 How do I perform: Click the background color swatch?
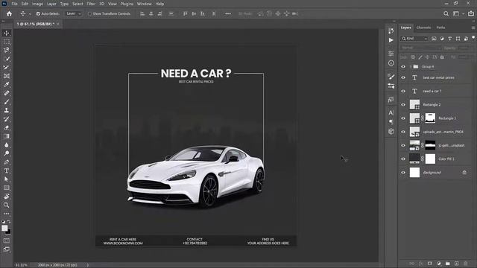coord(9,232)
